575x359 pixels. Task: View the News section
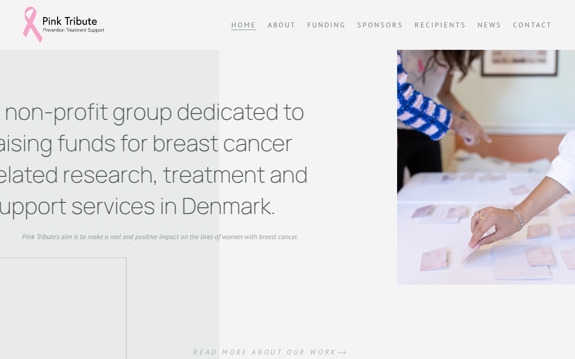point(489,25)
